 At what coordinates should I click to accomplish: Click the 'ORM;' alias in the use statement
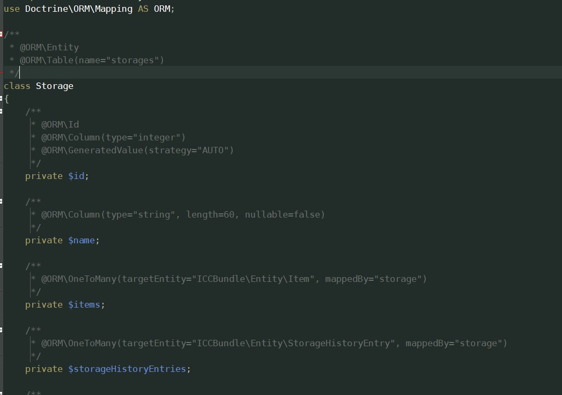pyautogui.click(x=164, y=9)
